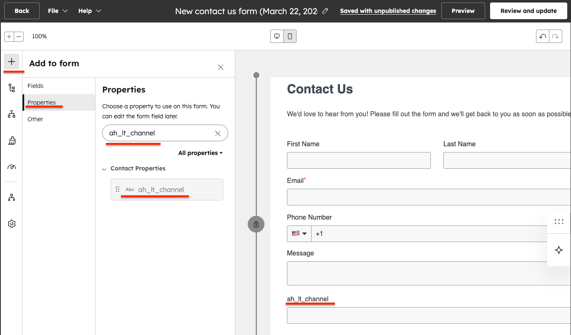
Task: Select the automation sidebar icon
Action: click(12, 197)
